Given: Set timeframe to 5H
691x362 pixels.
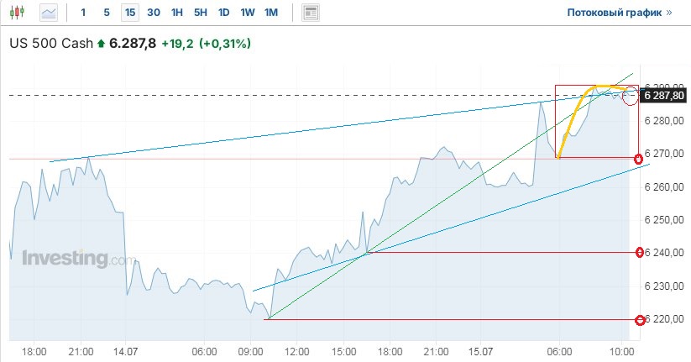Looking at the screenshot, I should pyautogui.click(x=200, y=13).
